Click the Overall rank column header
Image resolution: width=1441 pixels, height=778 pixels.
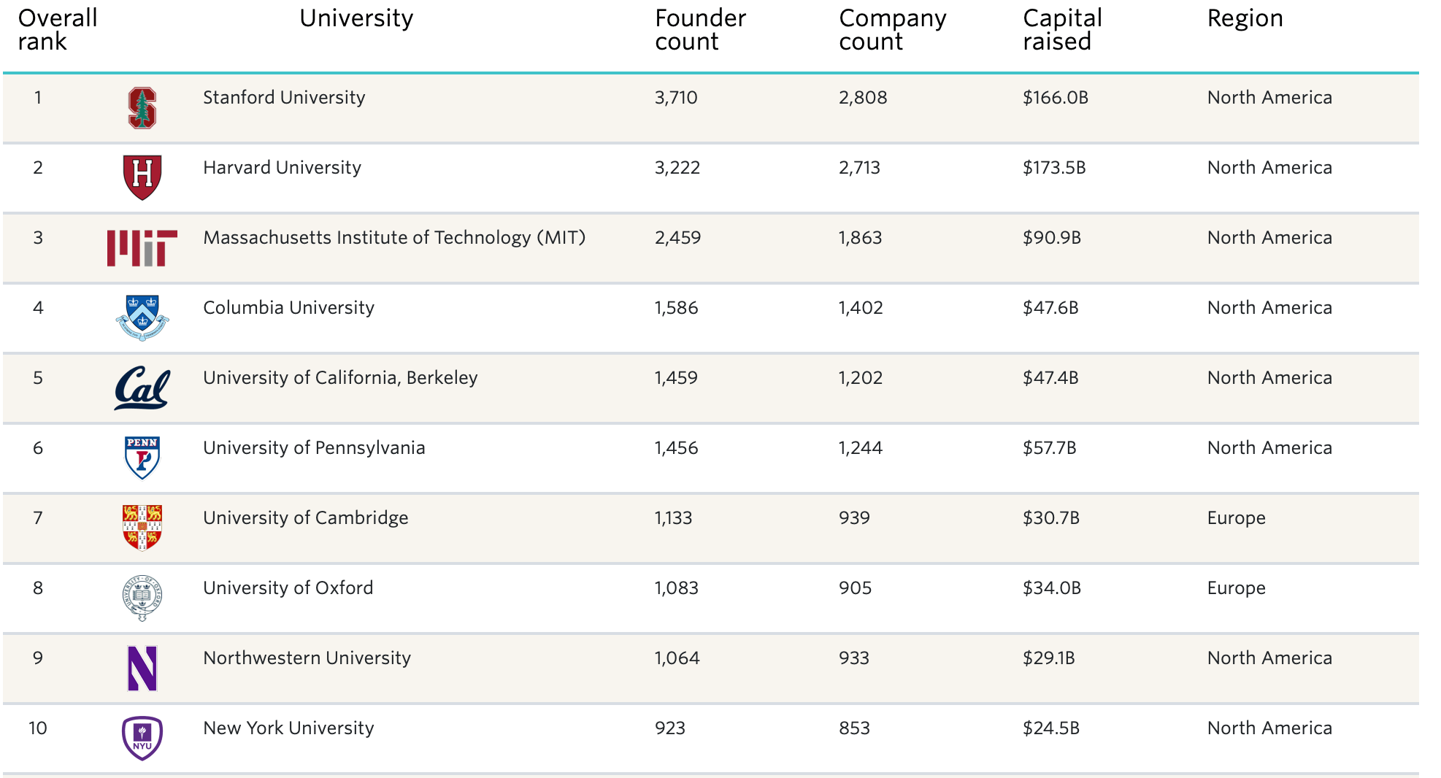pos(57,30)
